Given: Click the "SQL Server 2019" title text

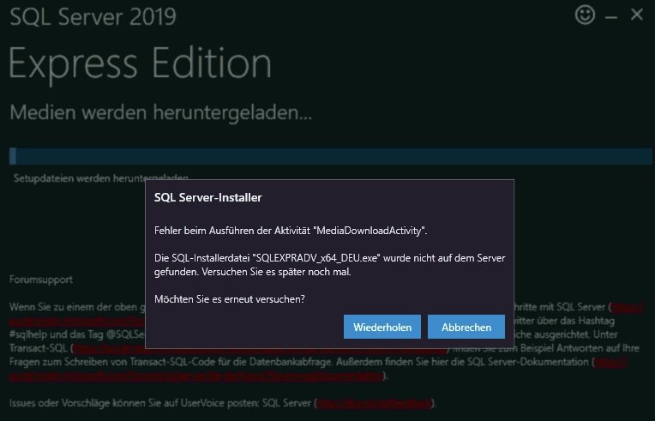Looking at the screenshot, I should tap(93, 16).
